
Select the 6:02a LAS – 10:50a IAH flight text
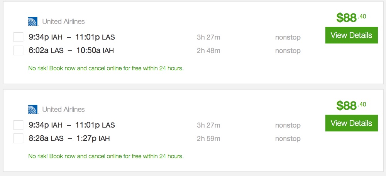71,50
